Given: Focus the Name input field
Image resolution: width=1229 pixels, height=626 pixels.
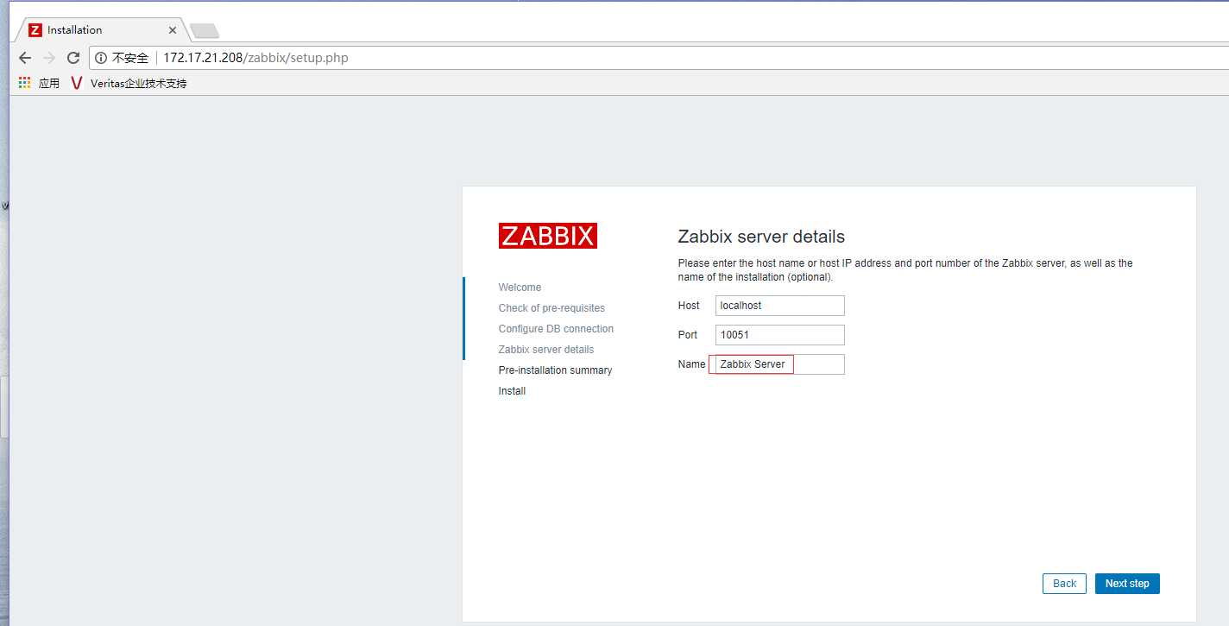Looking at the screenshot, I should click(x=780, y=364).
